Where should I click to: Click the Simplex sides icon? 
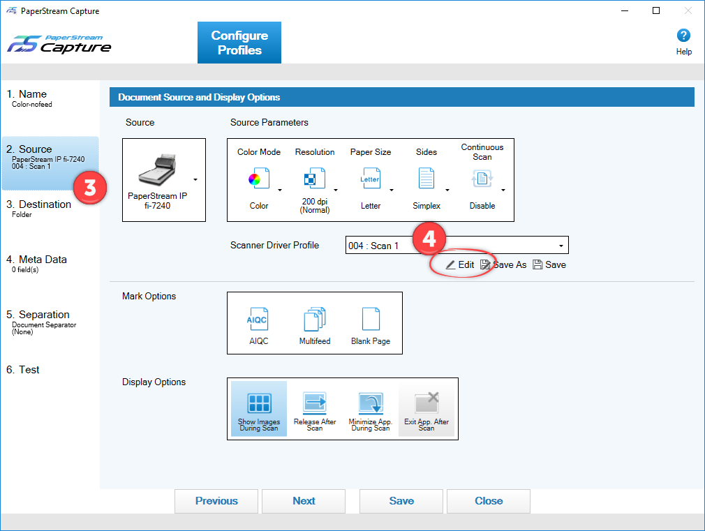[x=426, y=179]
